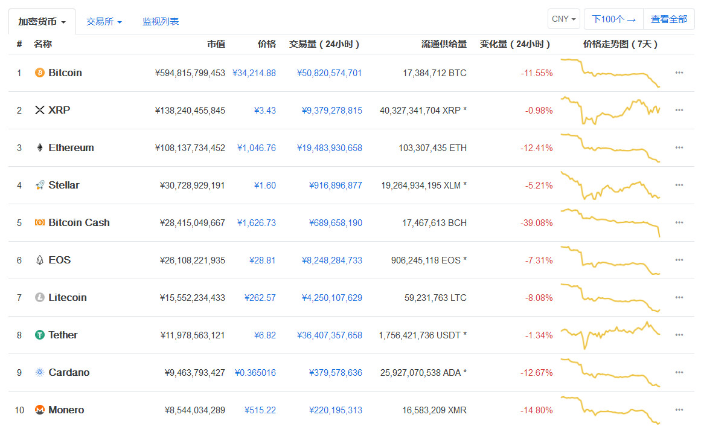Click the 查看全部 button

(669, 19)
